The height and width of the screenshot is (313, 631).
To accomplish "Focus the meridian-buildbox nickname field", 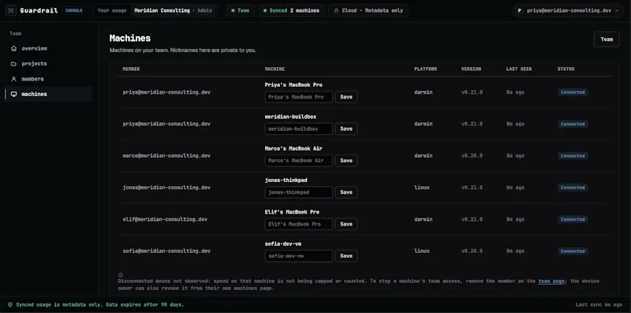I will click(299, 129).
